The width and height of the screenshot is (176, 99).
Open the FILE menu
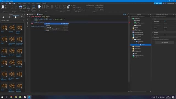click(x=2, y=3)
